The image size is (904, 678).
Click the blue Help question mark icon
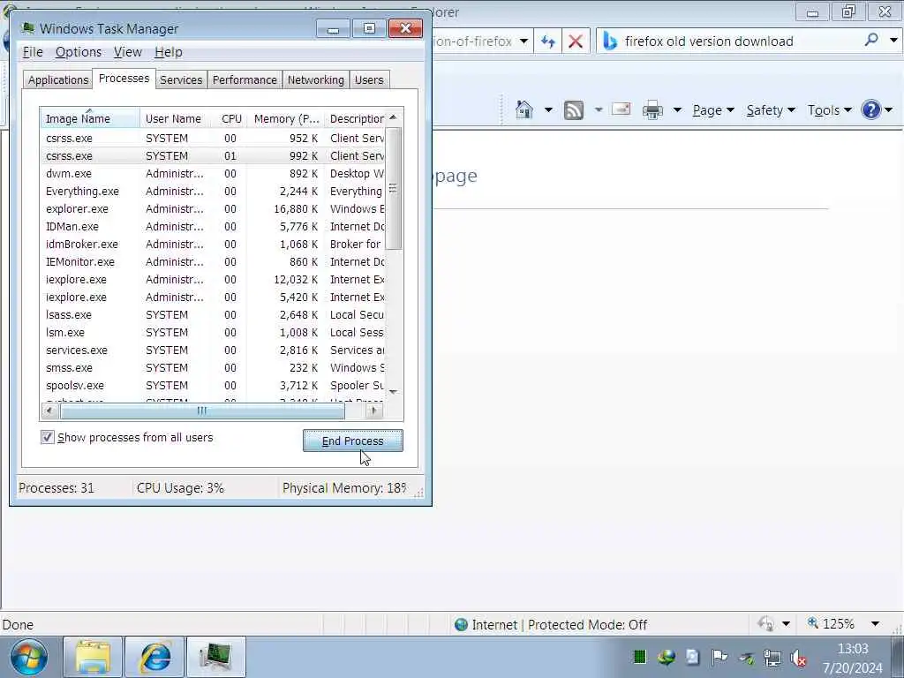871,109
